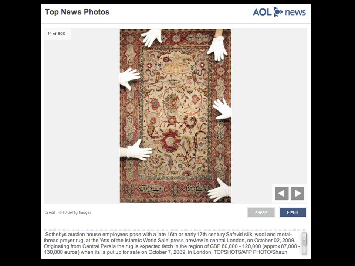This screenshot has height=266, width=355.
Task: Click the gloved hand on the lower left edge
Action: (136, 150)
